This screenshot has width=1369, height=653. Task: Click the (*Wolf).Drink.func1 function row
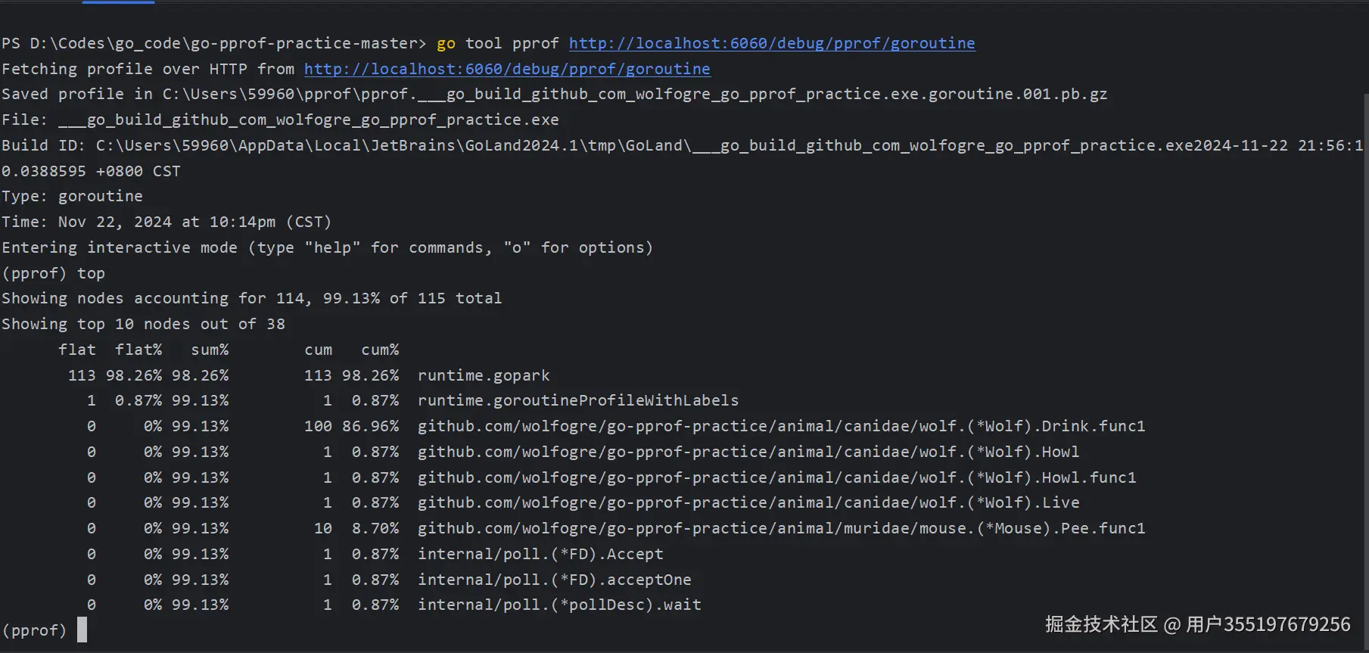coord(781,426)
